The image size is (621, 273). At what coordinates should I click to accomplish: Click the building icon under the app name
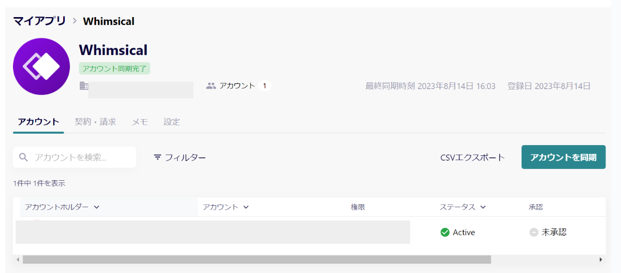point(84,85)
